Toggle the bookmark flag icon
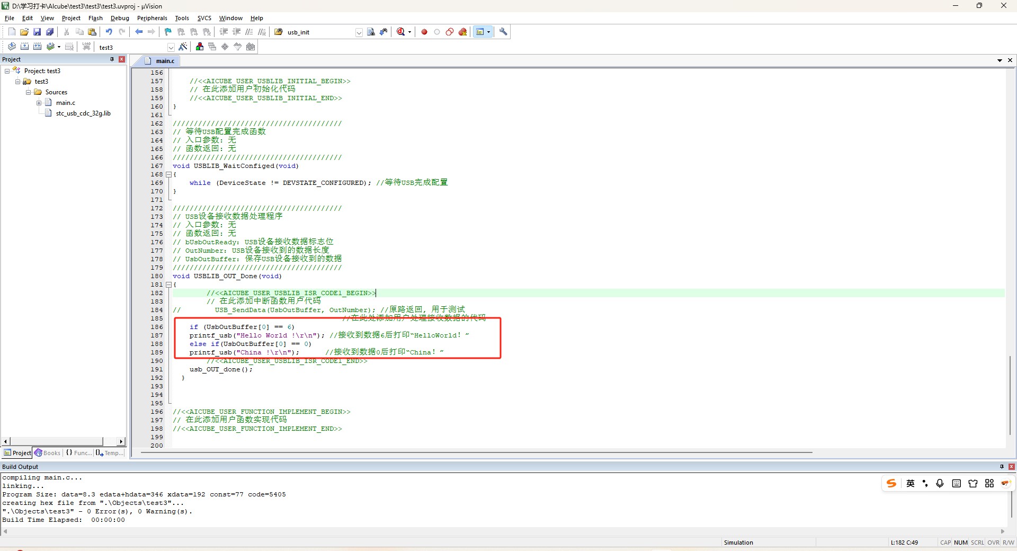 168,32
